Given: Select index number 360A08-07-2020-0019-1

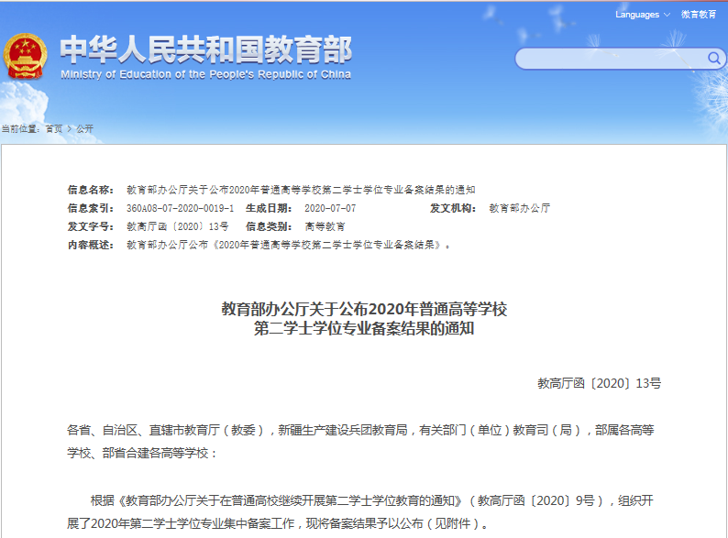Looking at the screenshot, I should point(180,208).
